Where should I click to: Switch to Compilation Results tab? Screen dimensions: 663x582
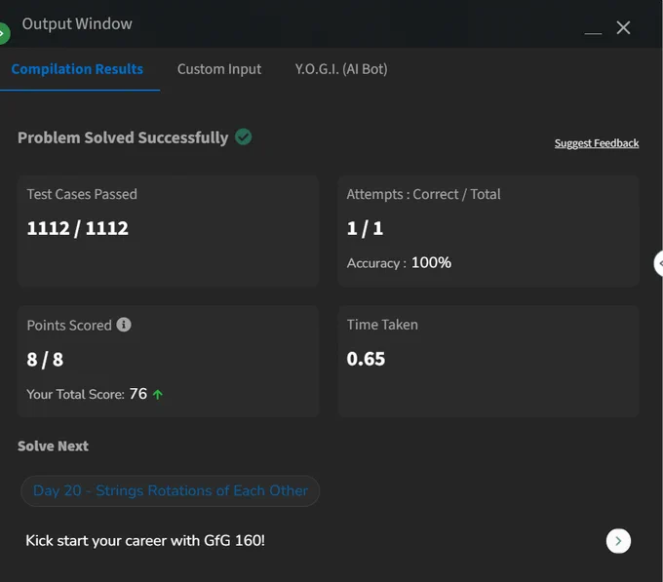77,69
